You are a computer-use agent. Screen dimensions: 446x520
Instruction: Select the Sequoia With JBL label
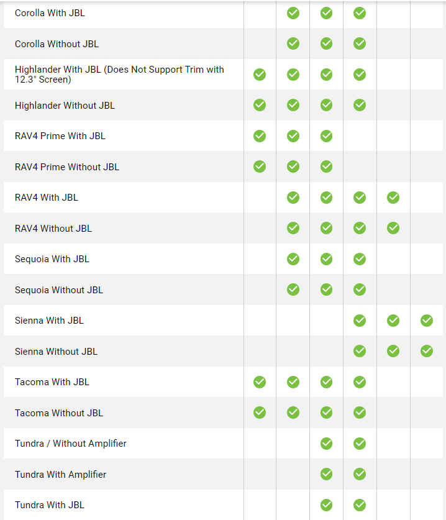(x=52, y=259)
